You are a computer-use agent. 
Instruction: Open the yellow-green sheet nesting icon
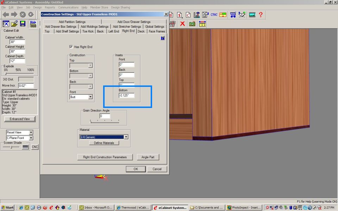[223, 15]
